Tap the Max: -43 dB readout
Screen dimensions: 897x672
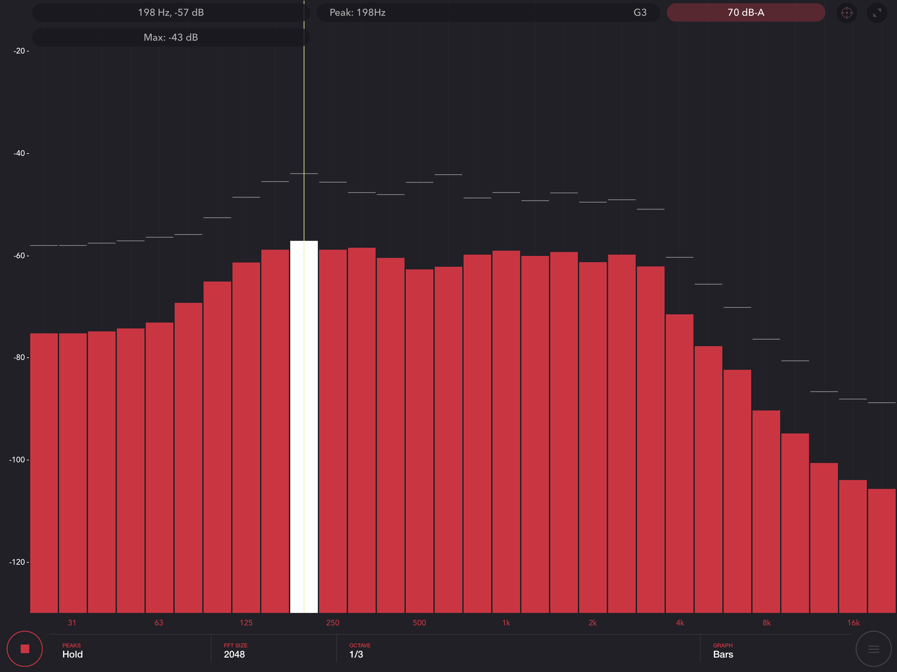170,37
